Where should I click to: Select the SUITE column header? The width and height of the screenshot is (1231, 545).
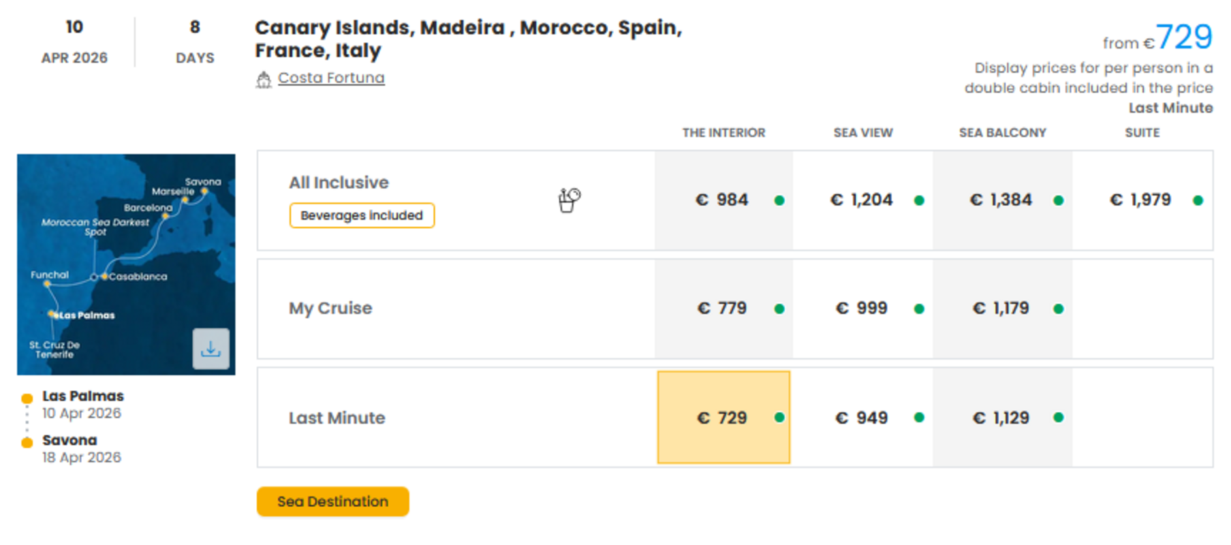1142,132
